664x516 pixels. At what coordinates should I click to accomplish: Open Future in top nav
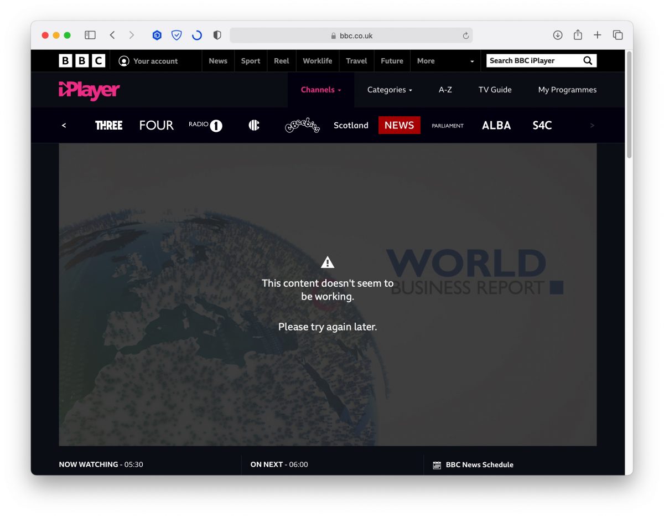pyautogui.click(x=392, y=61)
